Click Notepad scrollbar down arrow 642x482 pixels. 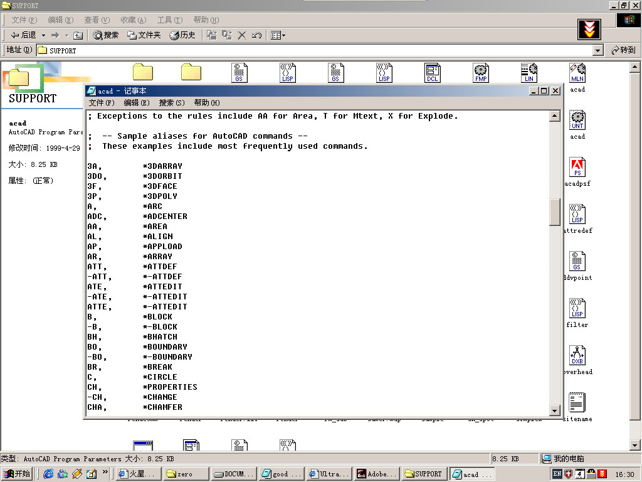tap(554, 410)
